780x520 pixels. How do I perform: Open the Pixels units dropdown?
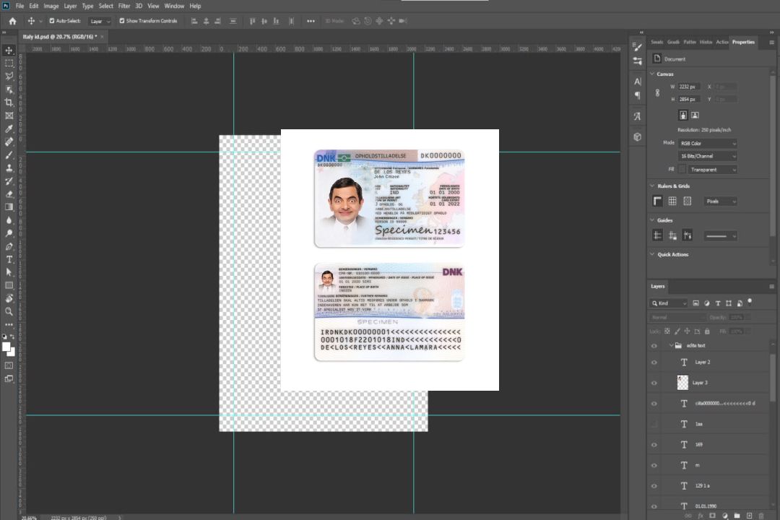720,201
